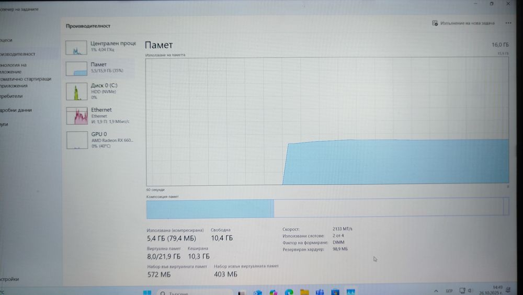The height and width of the screenshot is (295, 523).
Task: Open the Windows Start menu
Action: coord(147,292)
